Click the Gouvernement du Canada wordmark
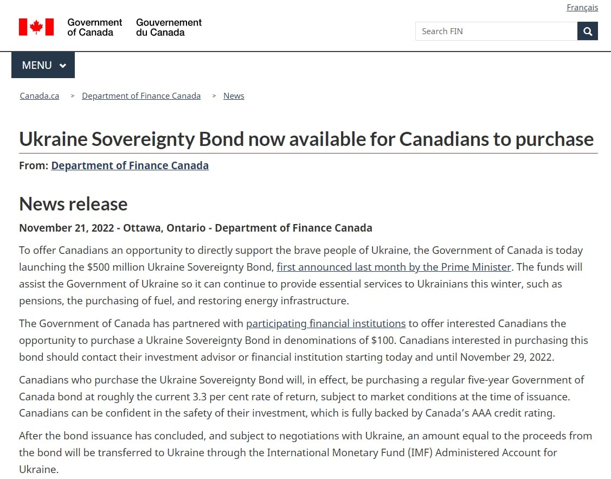 point(169,27)
